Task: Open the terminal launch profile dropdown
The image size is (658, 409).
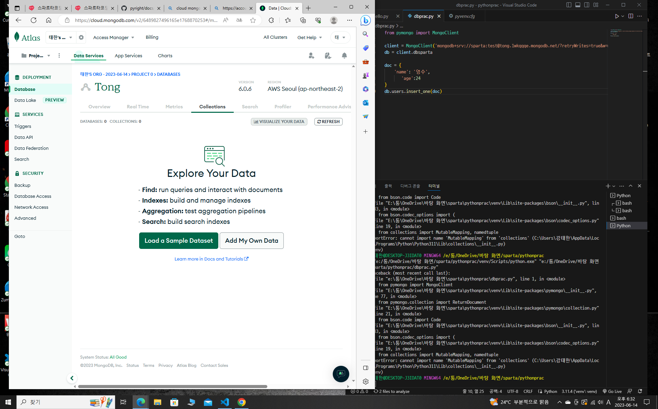Action: 614,186
